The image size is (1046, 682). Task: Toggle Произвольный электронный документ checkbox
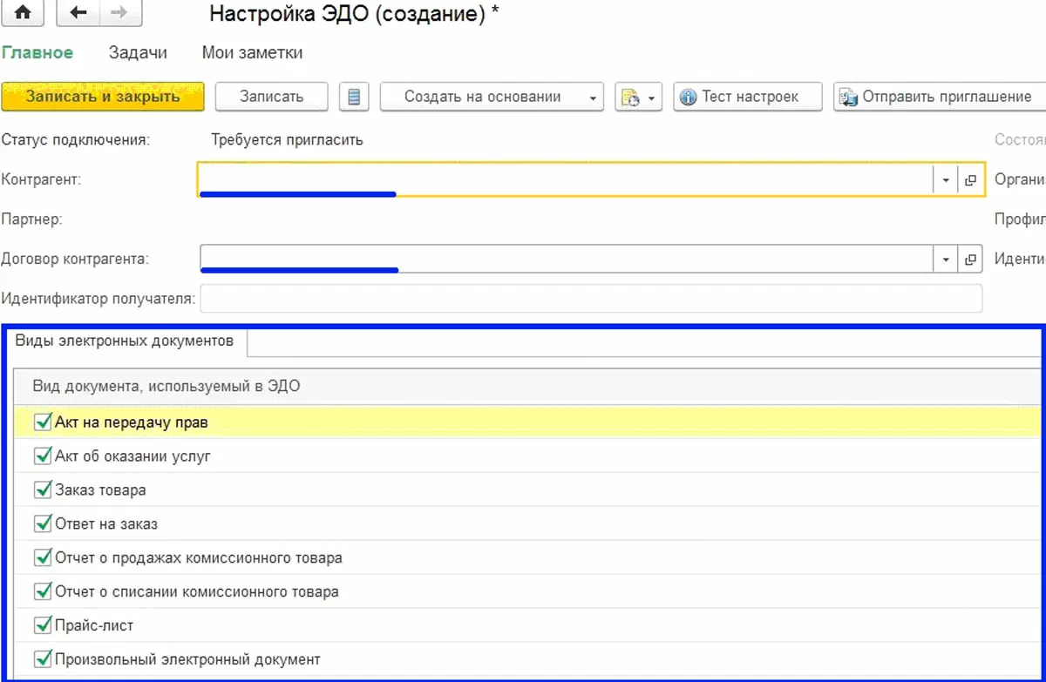point(43,659)
